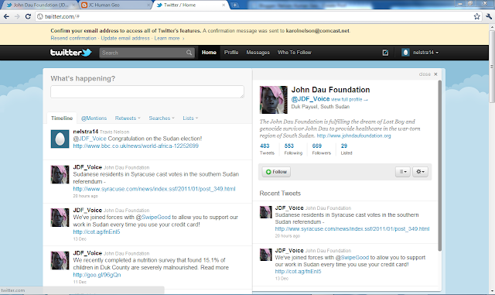Close the Twitter / Home browser tab
The width and height of the screenshot is (495, 295).
[224, 5]
